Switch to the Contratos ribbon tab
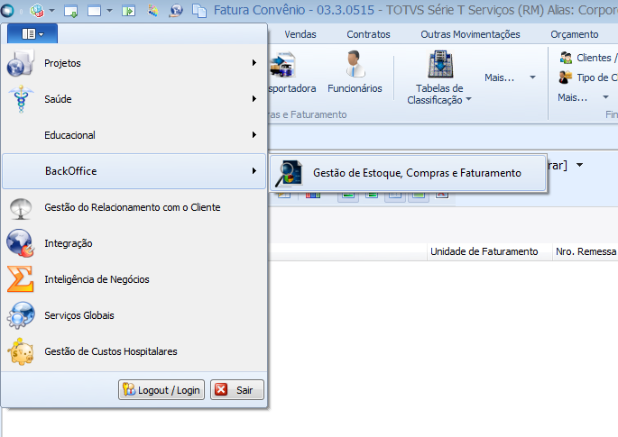Image resolution: width=618 pixels, height=437 pixels. [x=368, y=34]
